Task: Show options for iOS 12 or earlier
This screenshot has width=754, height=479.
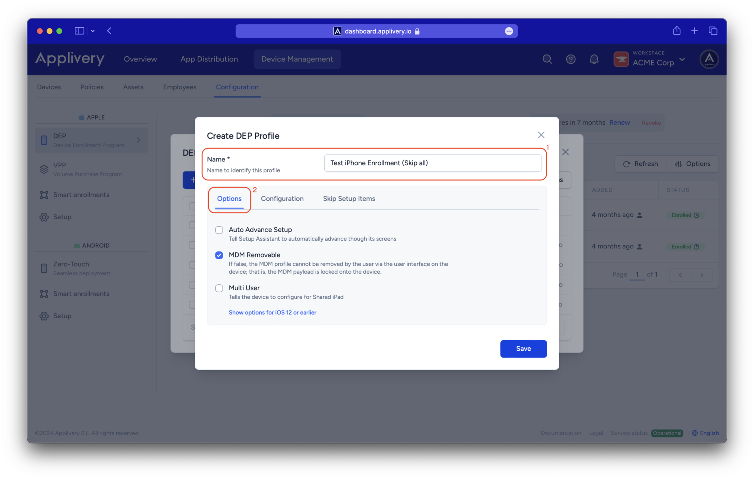Action: tap(272, 312)
